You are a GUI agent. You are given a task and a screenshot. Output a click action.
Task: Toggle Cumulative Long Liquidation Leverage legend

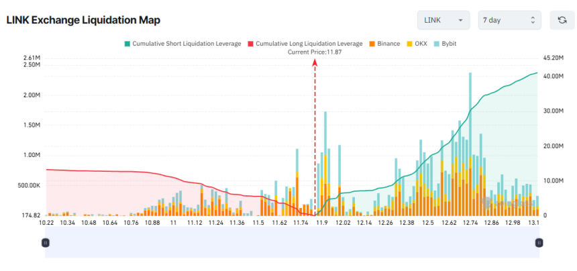[x=309, y=44]
